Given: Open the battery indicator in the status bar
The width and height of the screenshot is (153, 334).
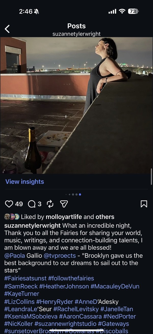Looking at the screenshot, I should 133,11.
